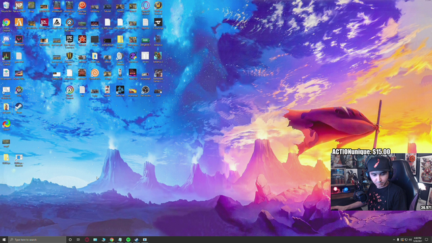432x243 pixels.
Task: Click the ACTIONunique $15.00 donation text
Action: [x=361, y=151]
